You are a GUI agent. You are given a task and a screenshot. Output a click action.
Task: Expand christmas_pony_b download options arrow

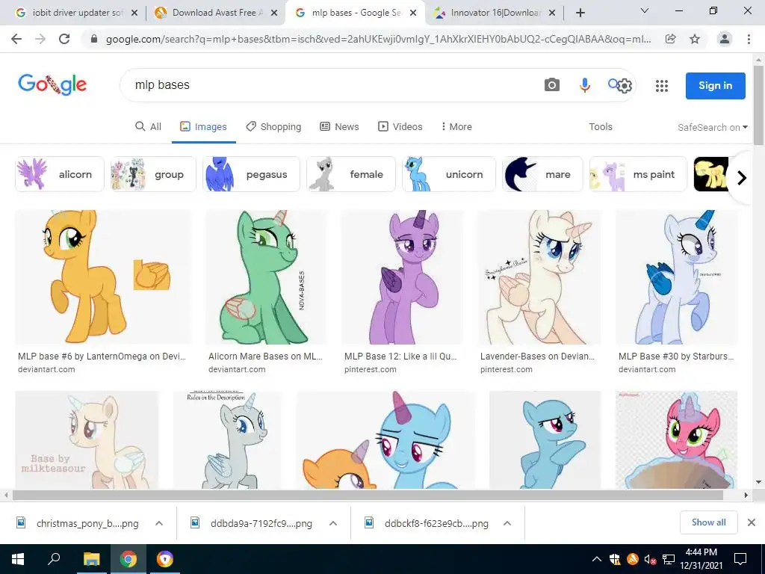coord(159,523)
